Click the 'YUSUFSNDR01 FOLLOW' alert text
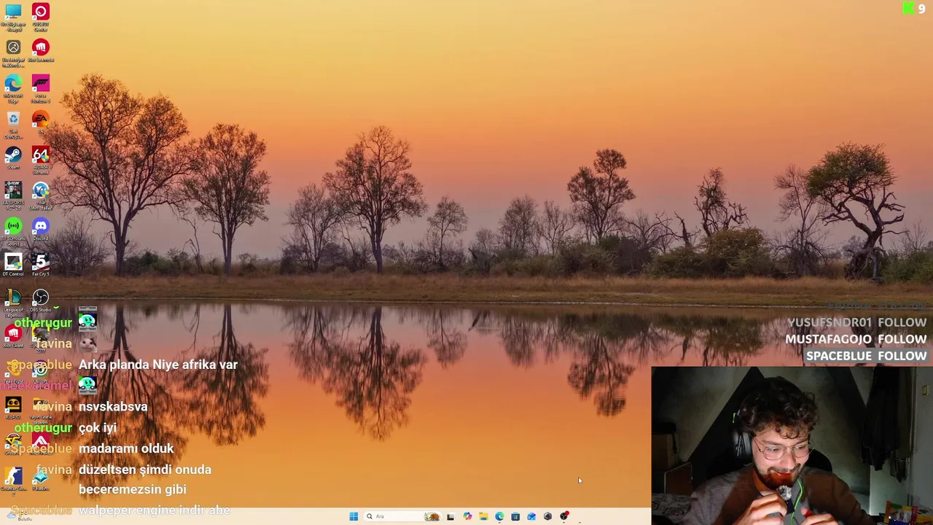This screenshot has height=525, width=933. [x=856, y=322]
